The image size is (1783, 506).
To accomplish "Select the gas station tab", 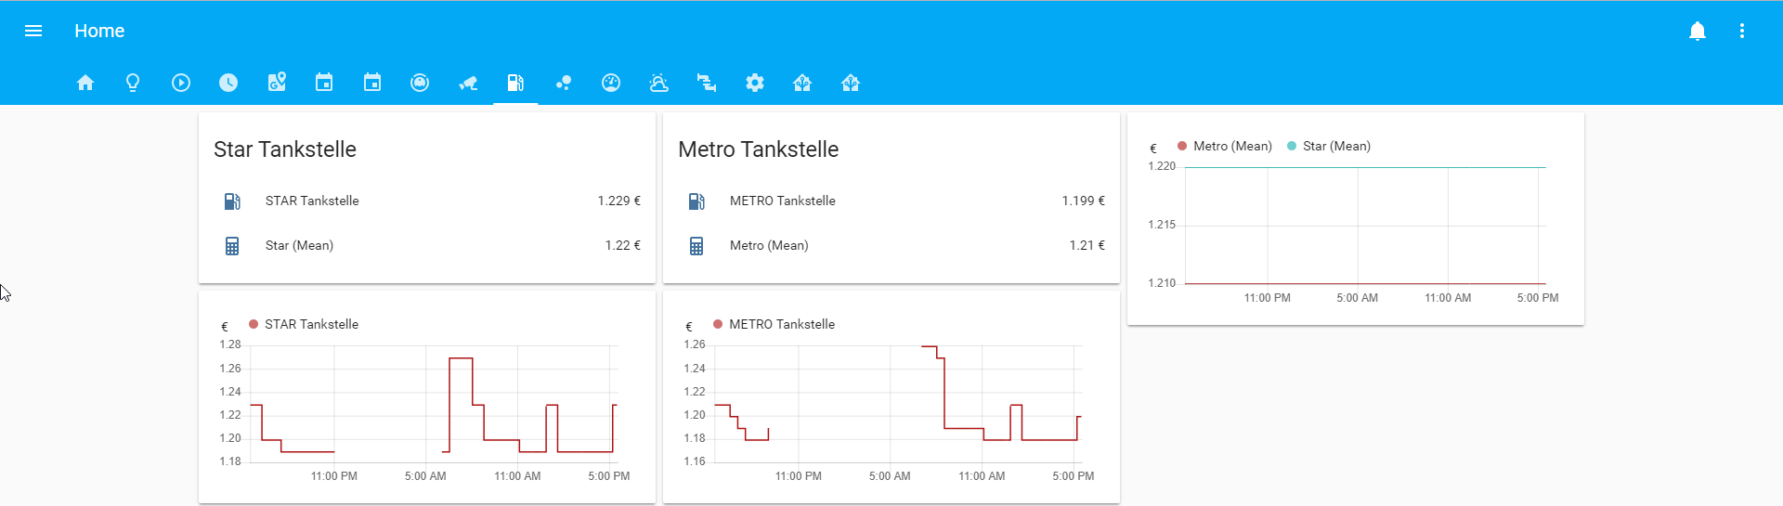I will coord(515,83).
